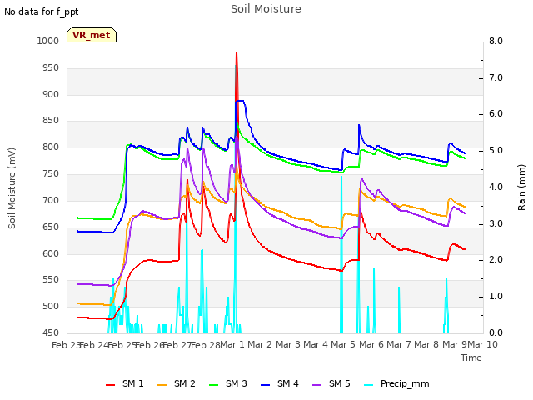
Task: Click the 650 tick on left axis
Action: point(51,227)
